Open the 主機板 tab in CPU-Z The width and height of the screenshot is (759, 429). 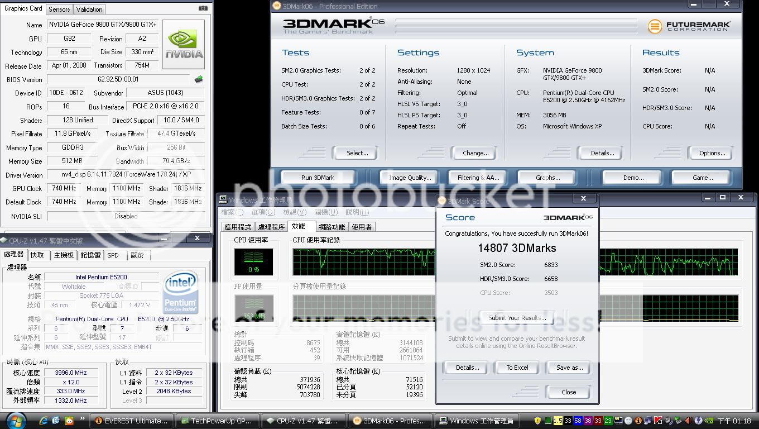[x=64, y=255]
